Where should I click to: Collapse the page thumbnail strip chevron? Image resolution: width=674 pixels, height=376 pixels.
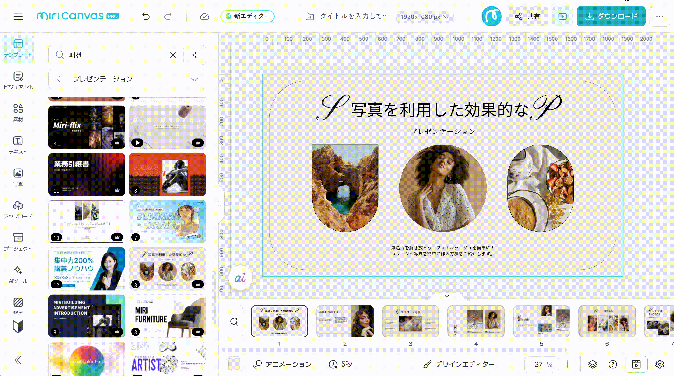pyautogui.click(x=447, y=296)
